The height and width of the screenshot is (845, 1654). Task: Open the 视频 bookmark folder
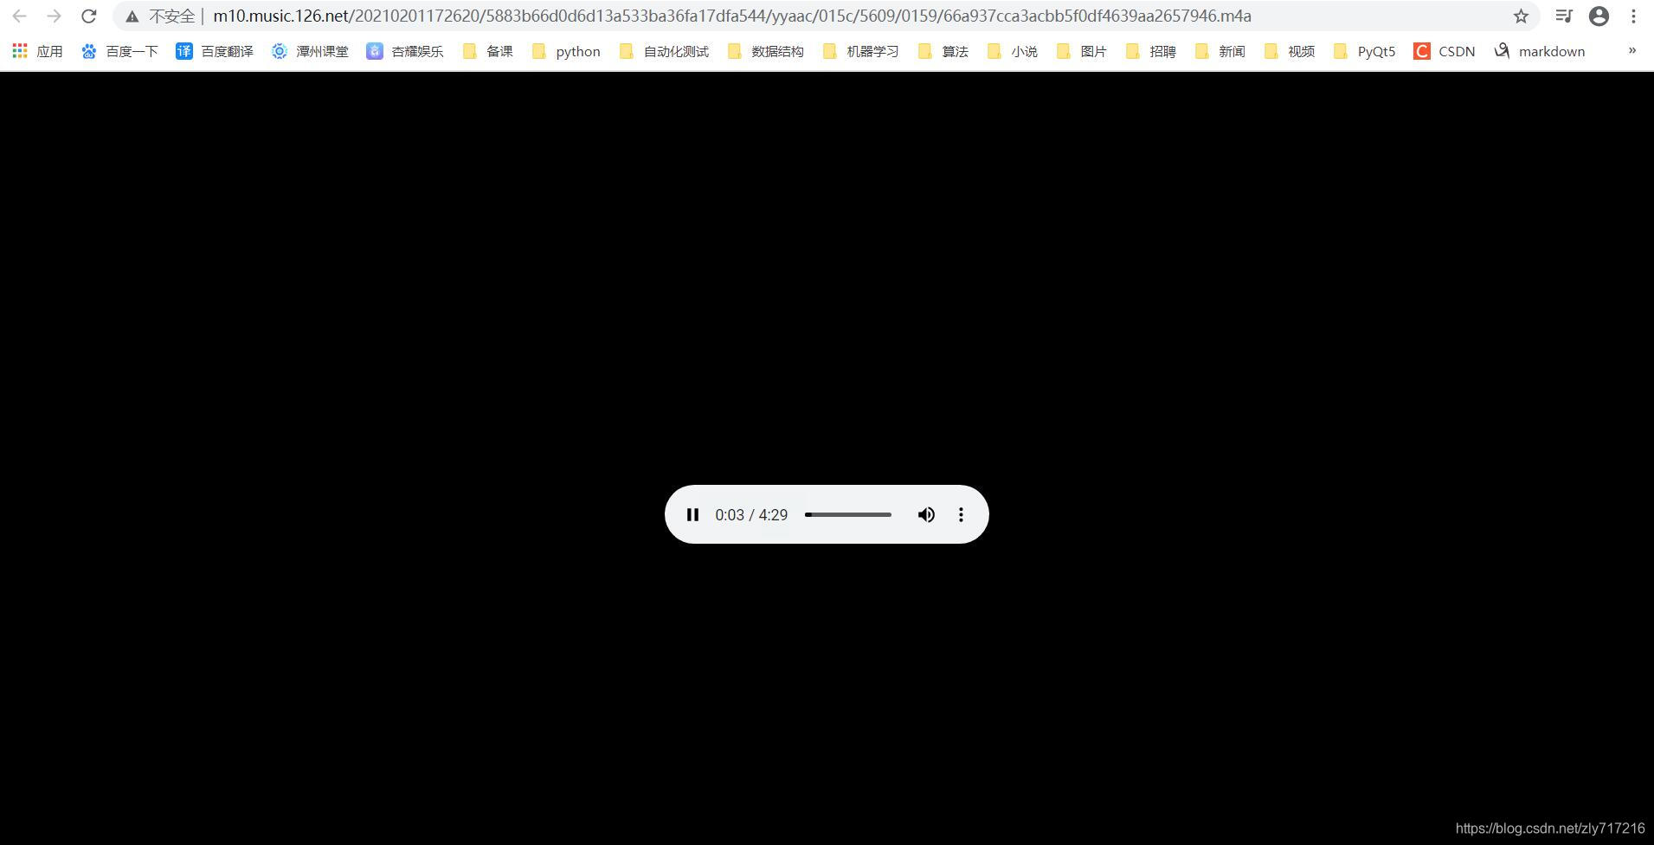pos(1290,51)
